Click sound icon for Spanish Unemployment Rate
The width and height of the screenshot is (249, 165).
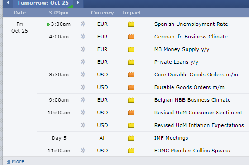(83, 24)
